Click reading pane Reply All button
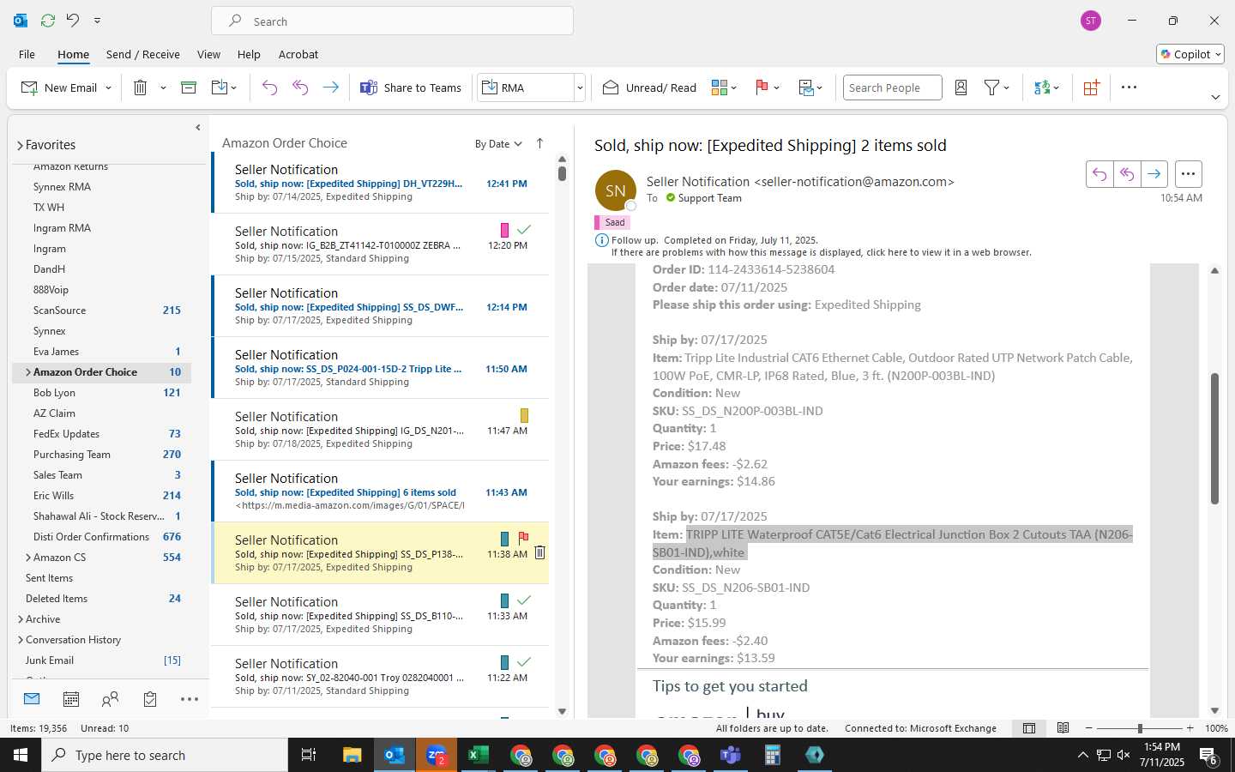This screenshot has height=772, width=1235. click(x=1127, y=174)
